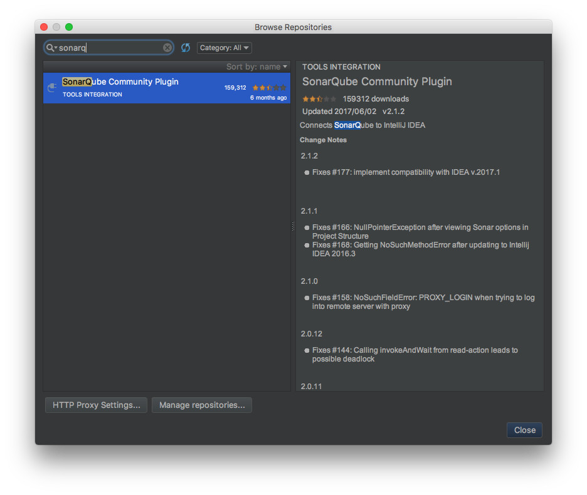Click the Fixes #168 NoSuchMethodError note
This screenshot has width=587, height=495.
420,249
